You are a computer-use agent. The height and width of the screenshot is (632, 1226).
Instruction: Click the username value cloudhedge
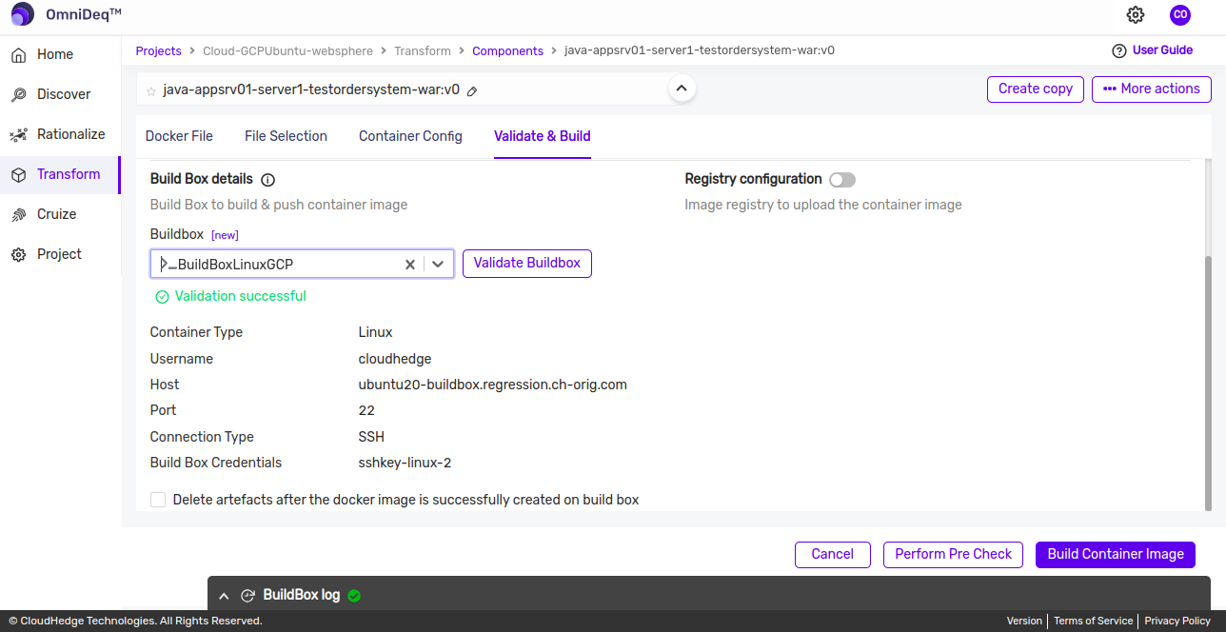[395, 360]
